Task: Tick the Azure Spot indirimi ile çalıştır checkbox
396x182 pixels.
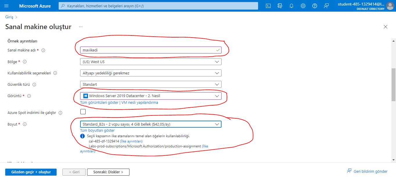Action: point(83,112)
